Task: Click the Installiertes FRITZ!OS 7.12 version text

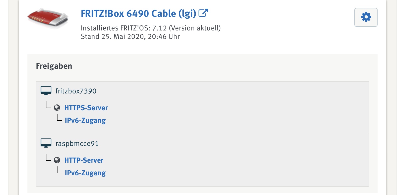Action: tap(151, 28)
